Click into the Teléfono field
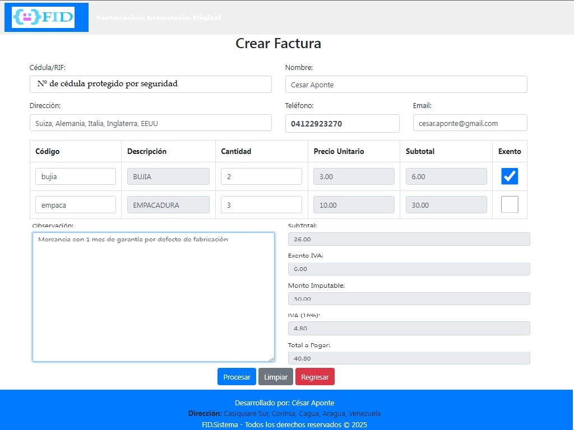The width and height of the screenshot is (574, 430). [x=342, y=123]
